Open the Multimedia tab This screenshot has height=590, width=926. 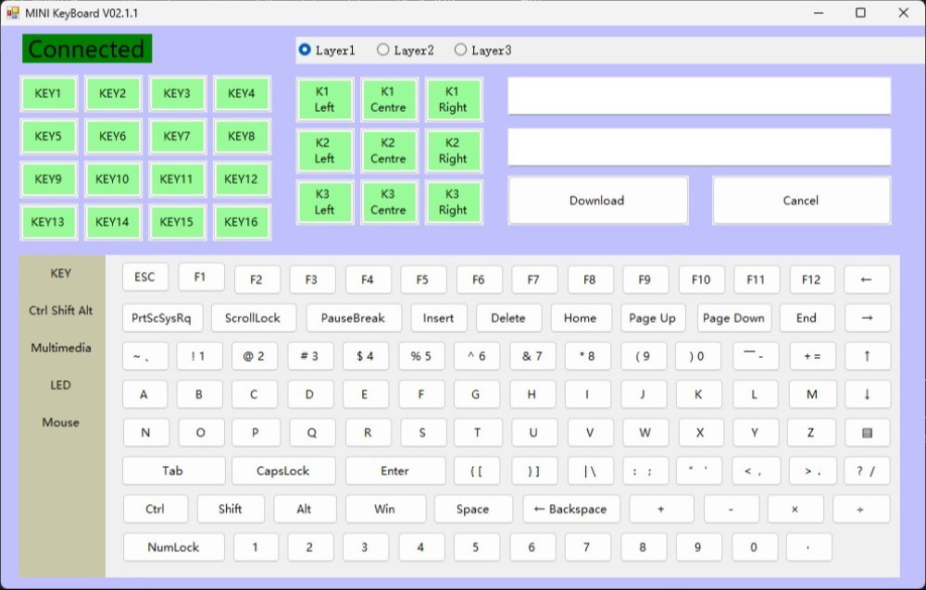(61, 348)
